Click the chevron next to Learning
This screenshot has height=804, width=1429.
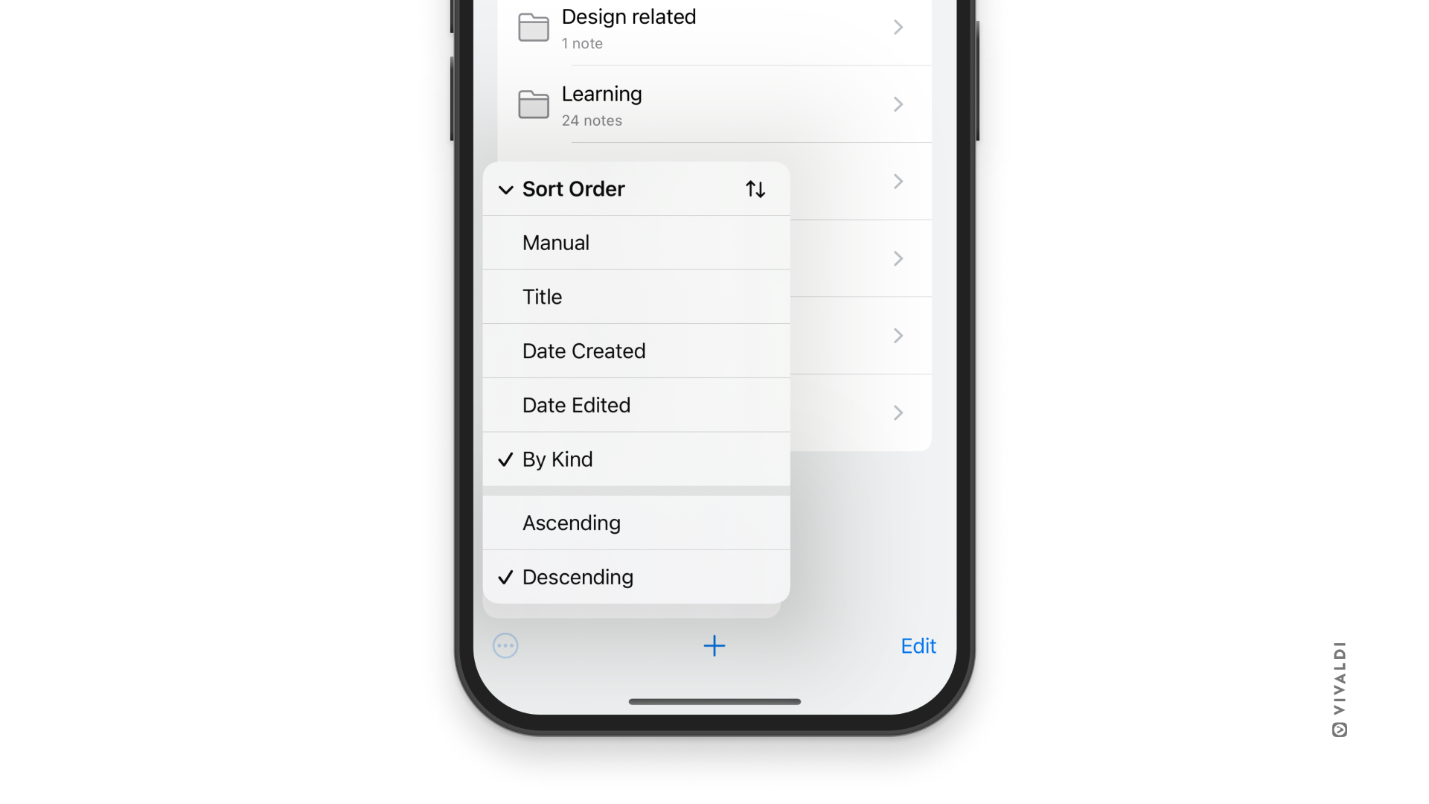tap(897, 104)
